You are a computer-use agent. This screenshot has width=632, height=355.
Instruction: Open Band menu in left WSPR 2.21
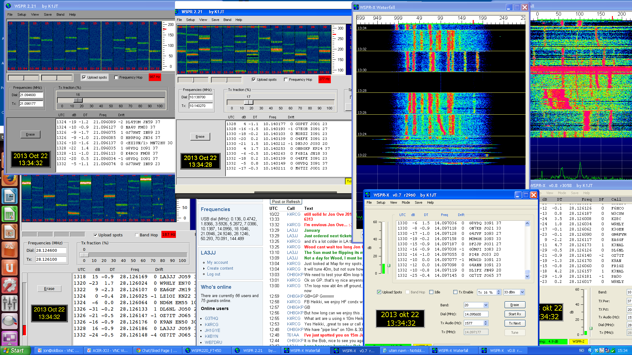click(60, 14)
